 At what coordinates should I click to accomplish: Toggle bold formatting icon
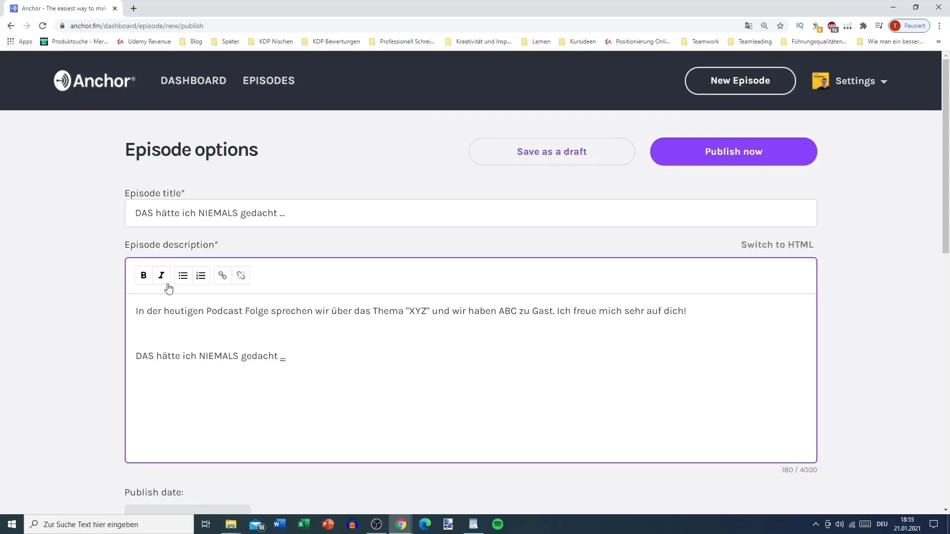143,275
